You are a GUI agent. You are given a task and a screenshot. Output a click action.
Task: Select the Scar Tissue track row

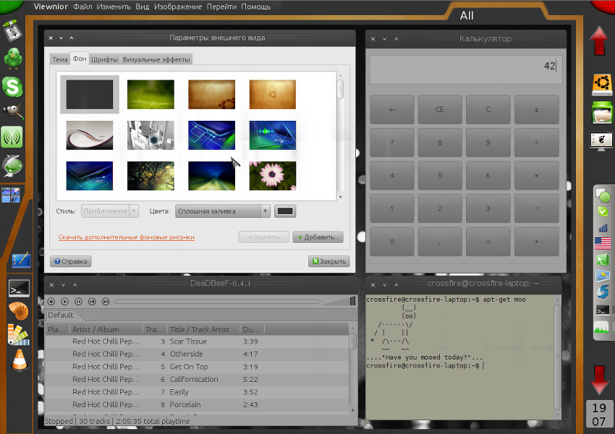coord(197,341)
